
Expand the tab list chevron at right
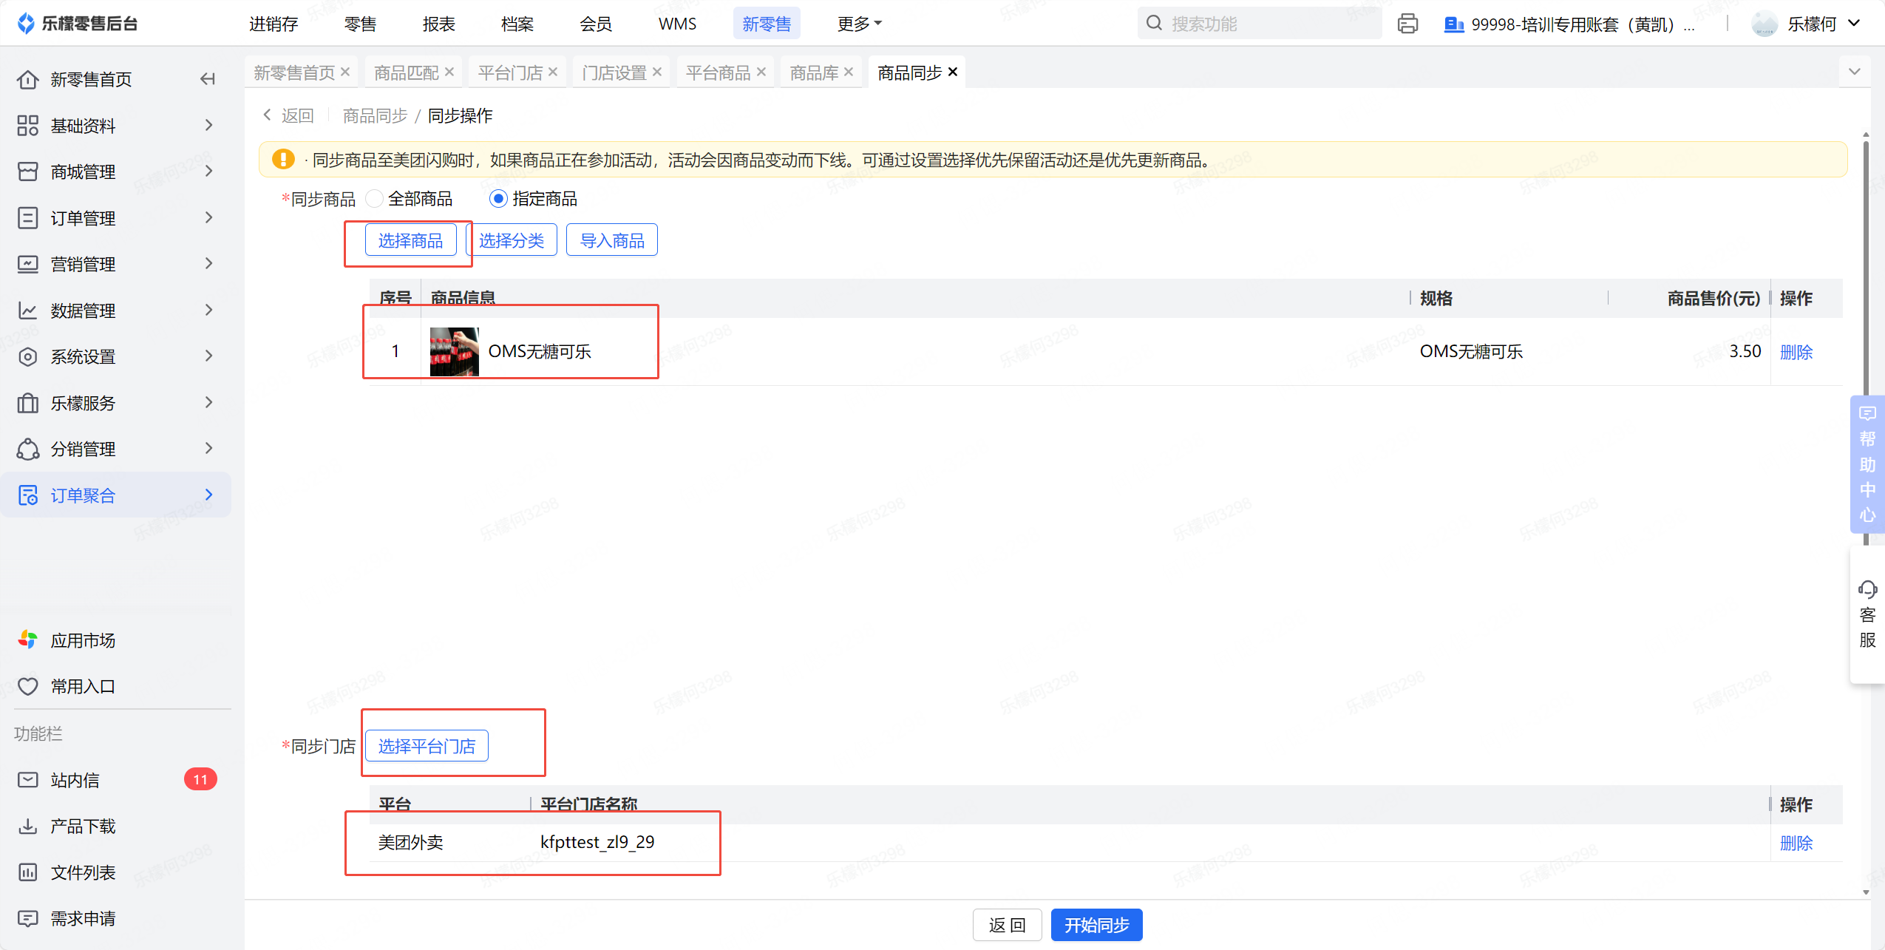pyautogui.click(x=1854, y=72)
